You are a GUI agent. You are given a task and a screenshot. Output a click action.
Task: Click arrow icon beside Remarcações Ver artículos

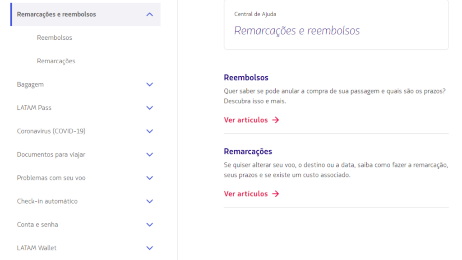coord(276,194)
